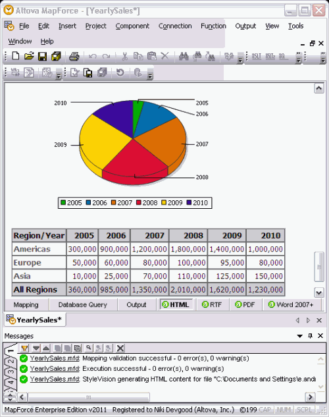Open YearlySales.mfd link in StyleVision message
The image size is (329, 417).
pyautogui.click(x=55, y=379)
